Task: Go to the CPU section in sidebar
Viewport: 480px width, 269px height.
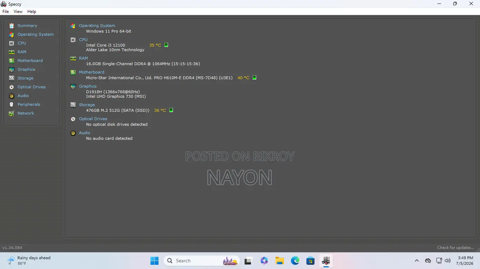Action: coord(22,43)
